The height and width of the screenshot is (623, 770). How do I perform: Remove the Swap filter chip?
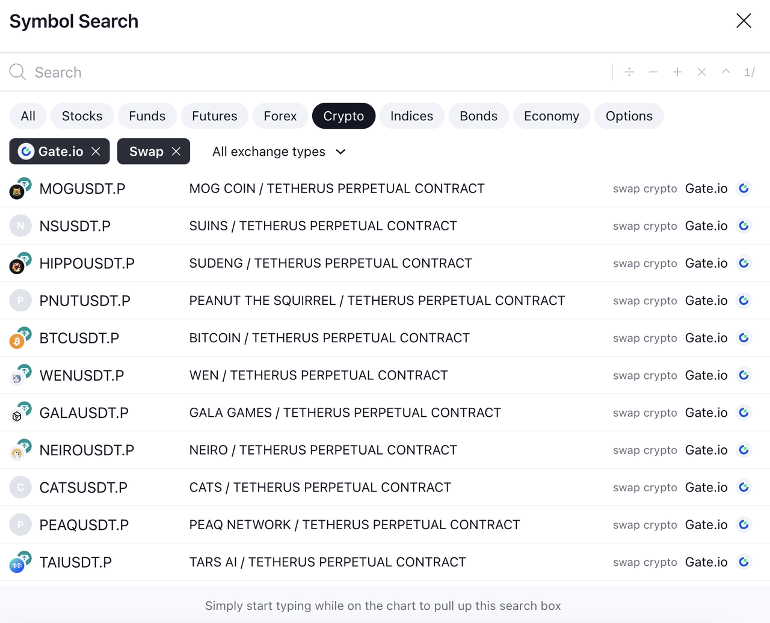176,152
